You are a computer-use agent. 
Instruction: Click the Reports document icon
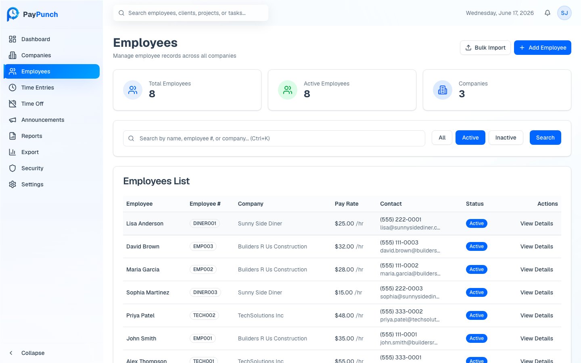point(13,136)
